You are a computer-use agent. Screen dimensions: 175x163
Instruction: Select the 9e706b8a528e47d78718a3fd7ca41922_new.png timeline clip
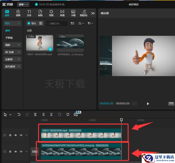81,152
